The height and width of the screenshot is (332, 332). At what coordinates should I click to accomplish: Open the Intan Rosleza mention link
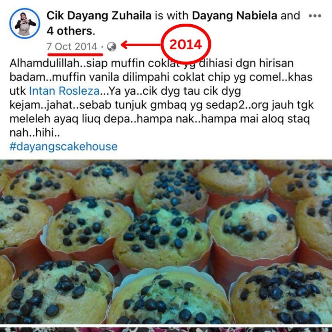64,91
